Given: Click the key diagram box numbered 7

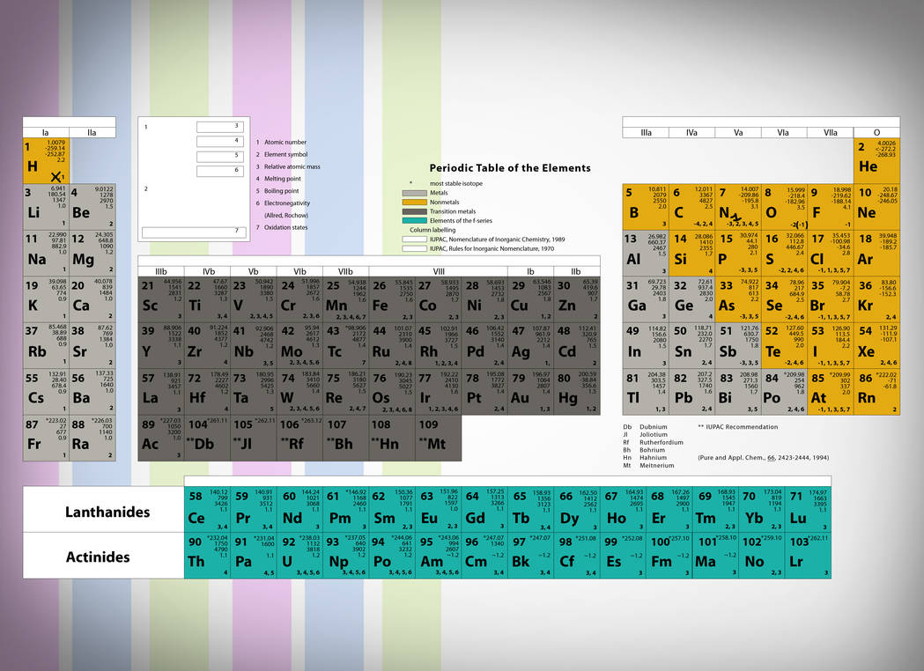Looking at the screenshot, I should 192,232.
